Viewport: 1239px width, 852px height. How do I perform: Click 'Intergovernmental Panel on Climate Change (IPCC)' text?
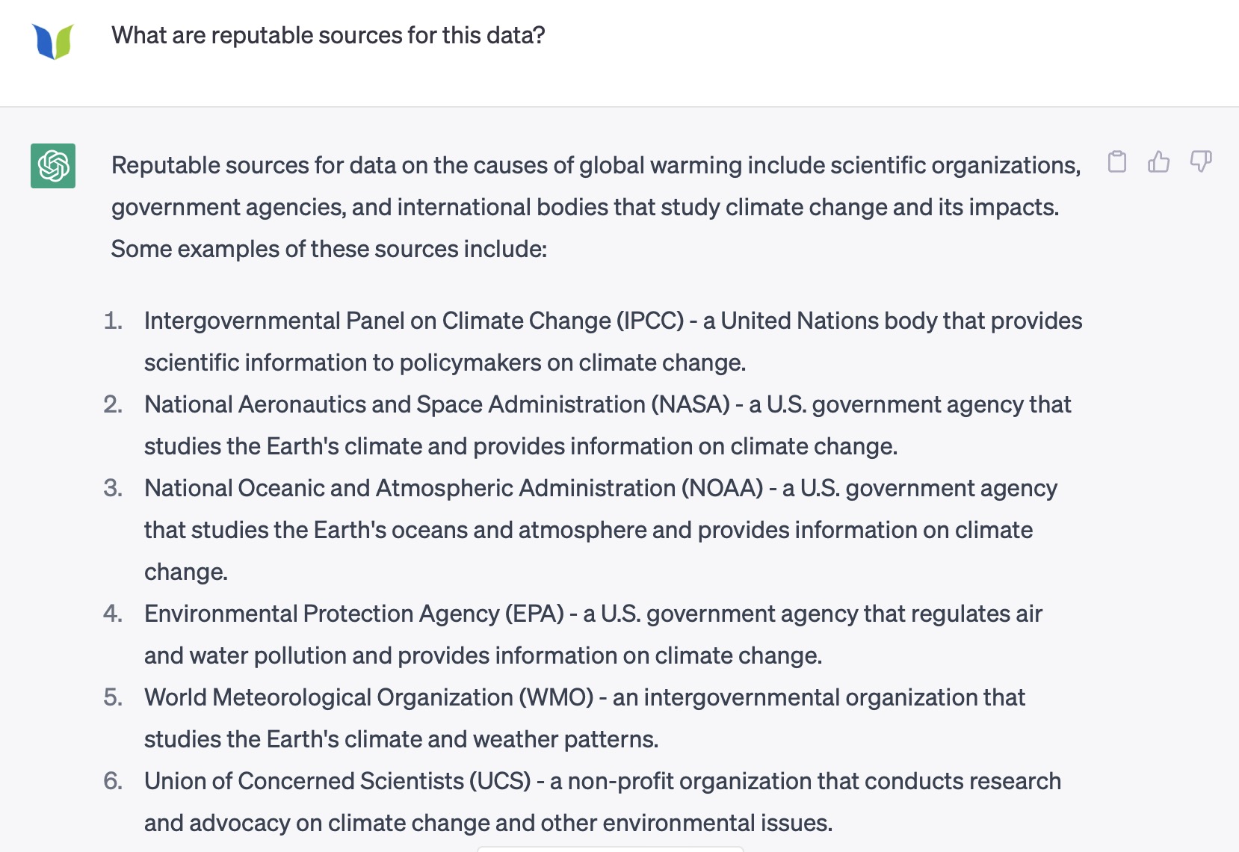point(414,321)
